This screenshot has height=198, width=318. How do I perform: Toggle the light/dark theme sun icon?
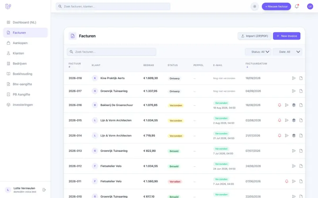click(254, 6)
